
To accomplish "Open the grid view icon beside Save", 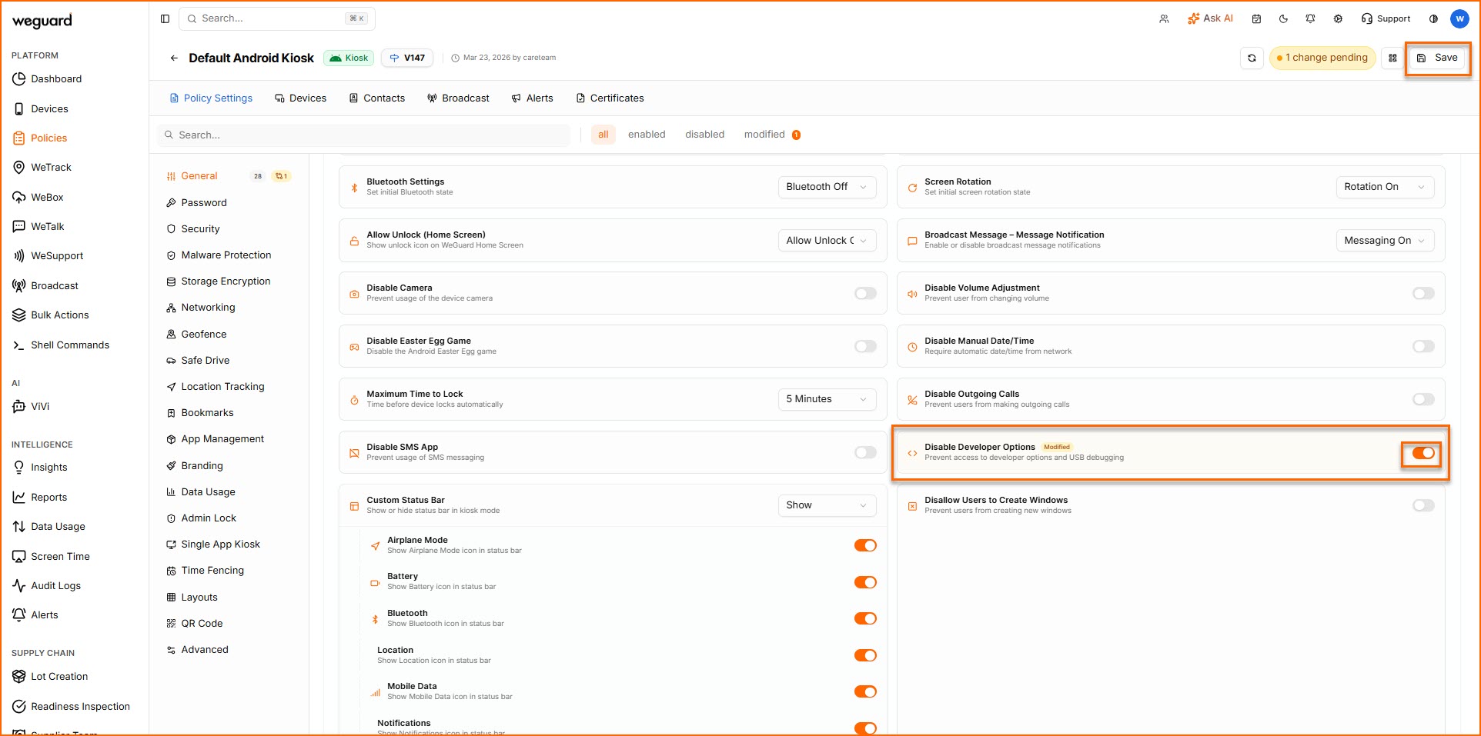I will pyautogui.click(x=1392, y=58).
